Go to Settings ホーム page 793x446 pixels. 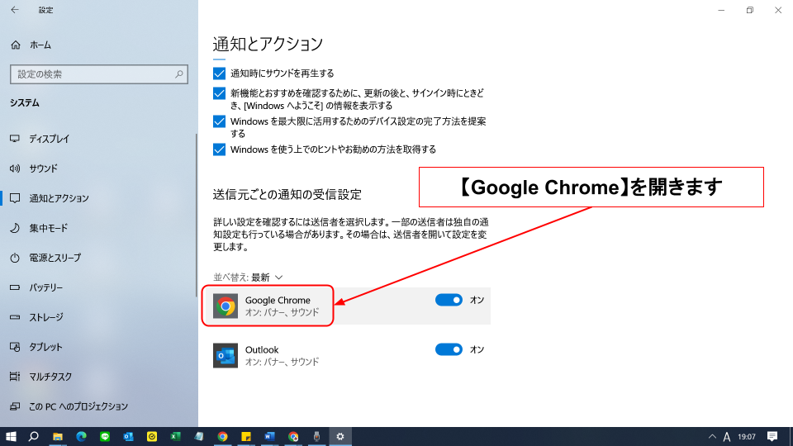click(x=40, y=45)
